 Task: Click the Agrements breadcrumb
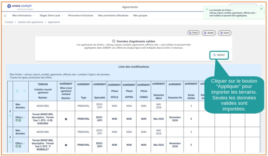tap(54, 22)
